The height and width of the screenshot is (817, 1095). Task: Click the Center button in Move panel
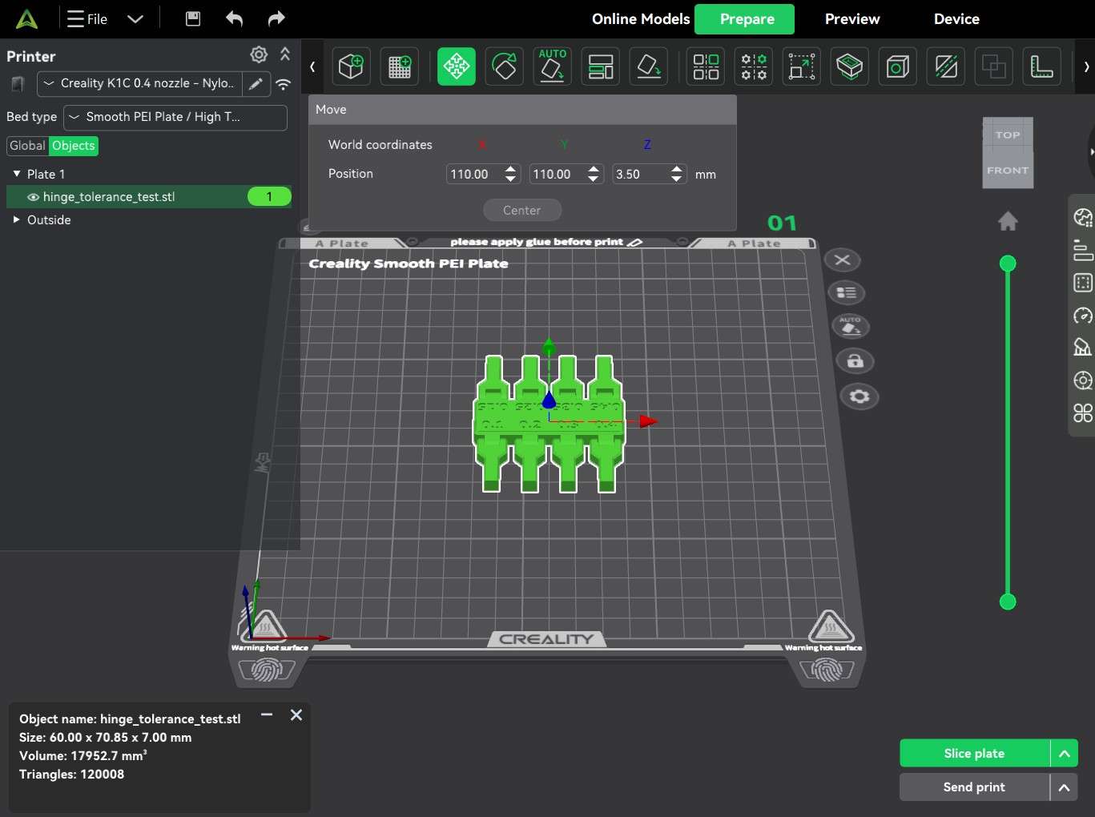pos(522,210)
